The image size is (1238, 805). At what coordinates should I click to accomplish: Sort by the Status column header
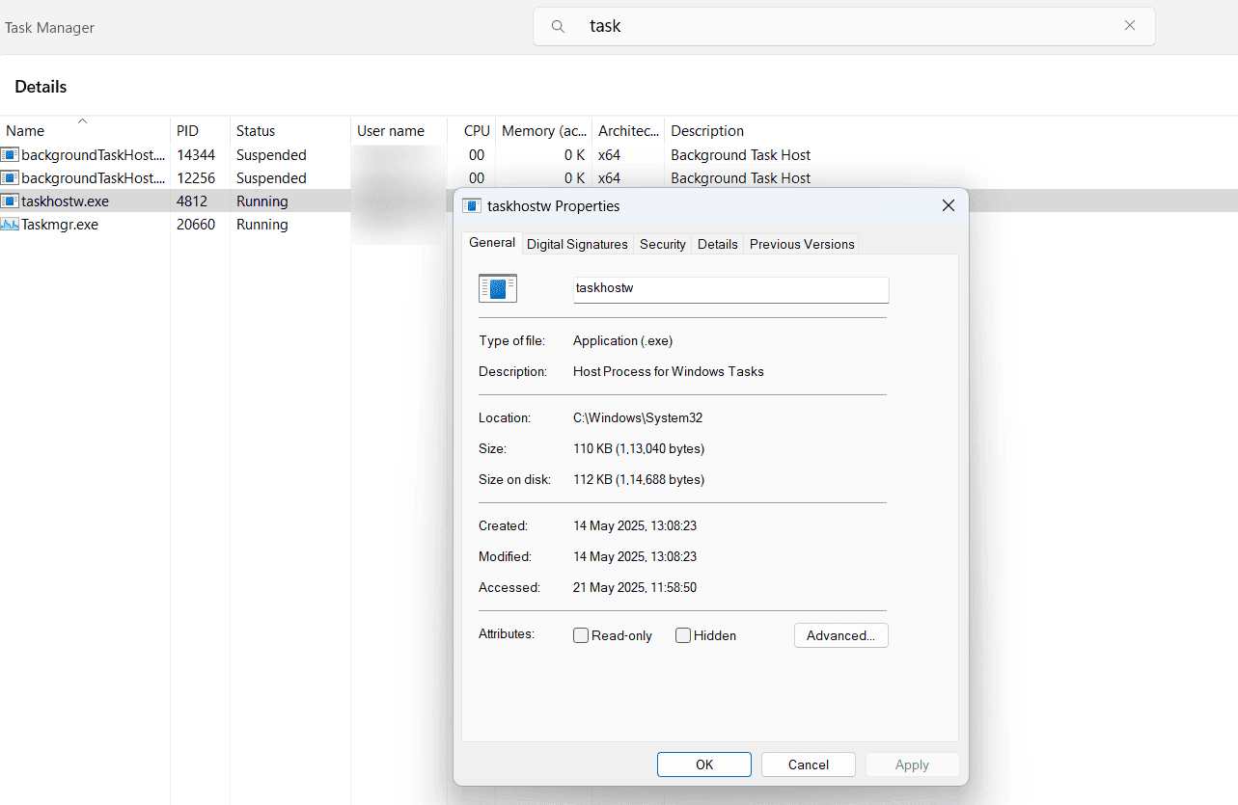tap(290, 130)
